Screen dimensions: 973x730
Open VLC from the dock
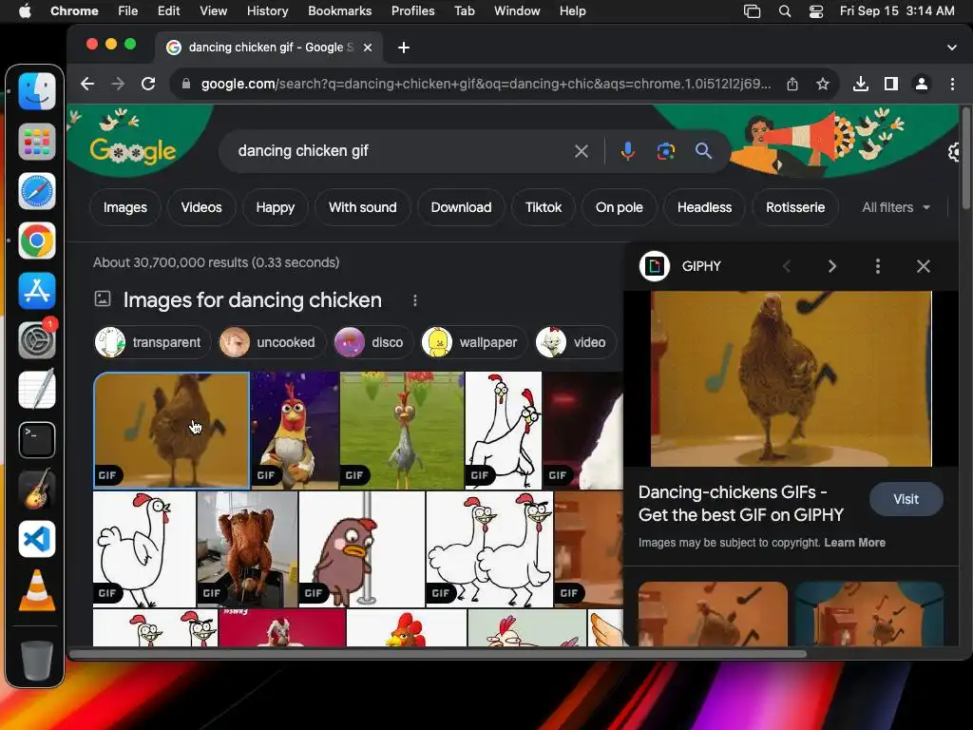click(37, 589)
